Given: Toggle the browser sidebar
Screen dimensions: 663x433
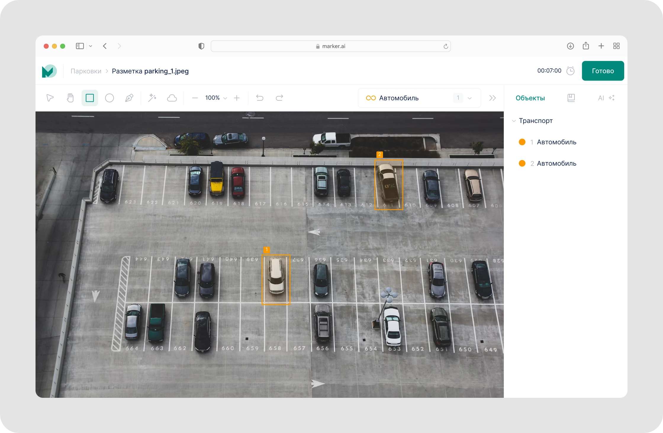Looking at the screenshot, I should 80,46.
